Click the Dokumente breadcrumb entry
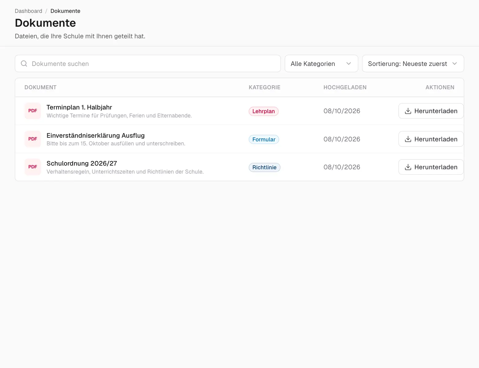The width and height of the screenshot is (479, 368). pos(65,11)
